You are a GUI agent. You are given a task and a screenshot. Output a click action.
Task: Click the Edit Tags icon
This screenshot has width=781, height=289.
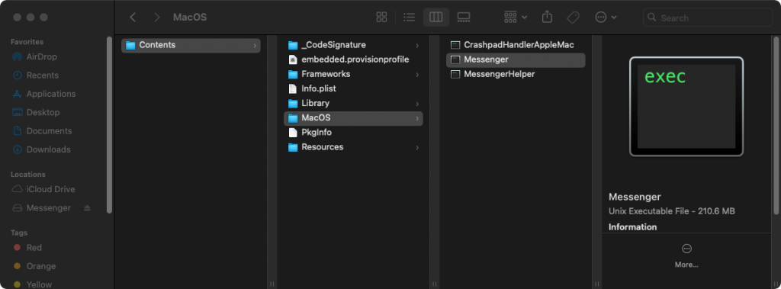573,18
